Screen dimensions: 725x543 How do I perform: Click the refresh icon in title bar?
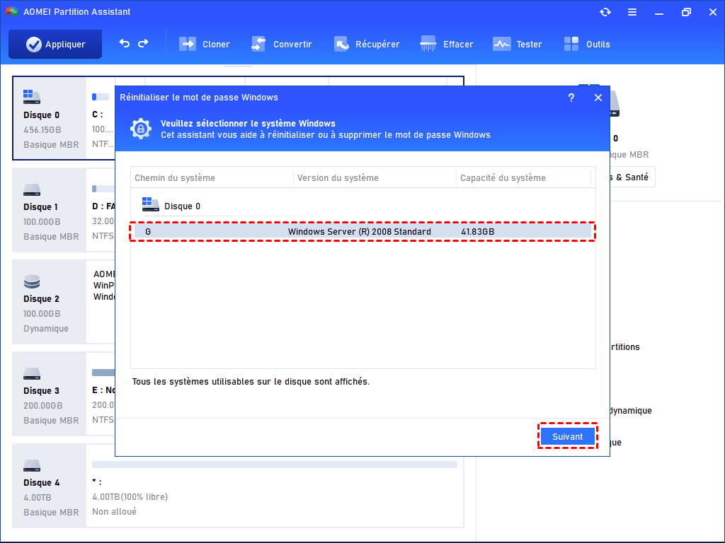[605, 13]
